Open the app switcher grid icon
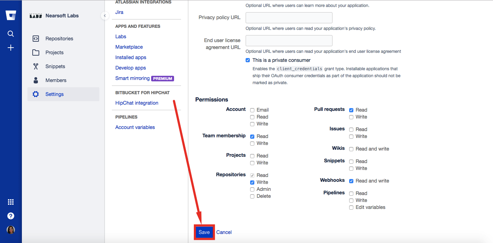The width and height of the screenshot is (493, 243). (11, 202)
